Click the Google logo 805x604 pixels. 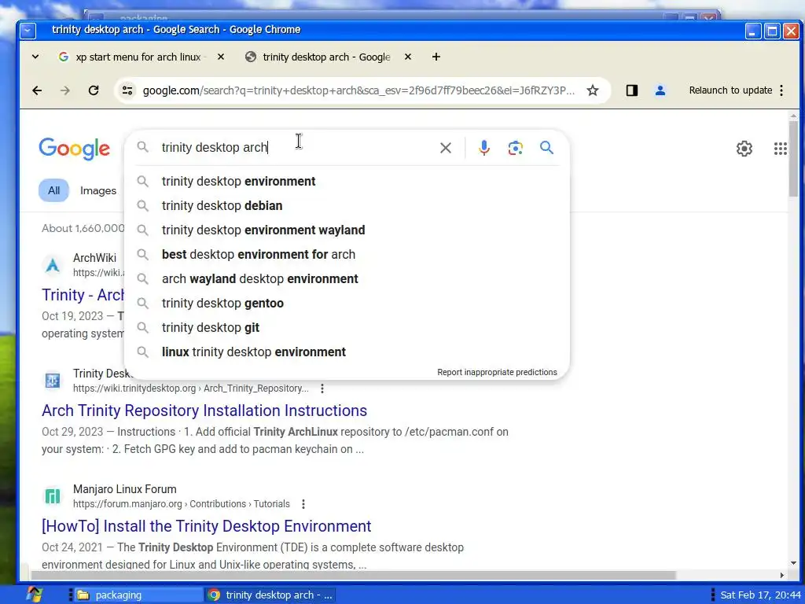[75, 149]
